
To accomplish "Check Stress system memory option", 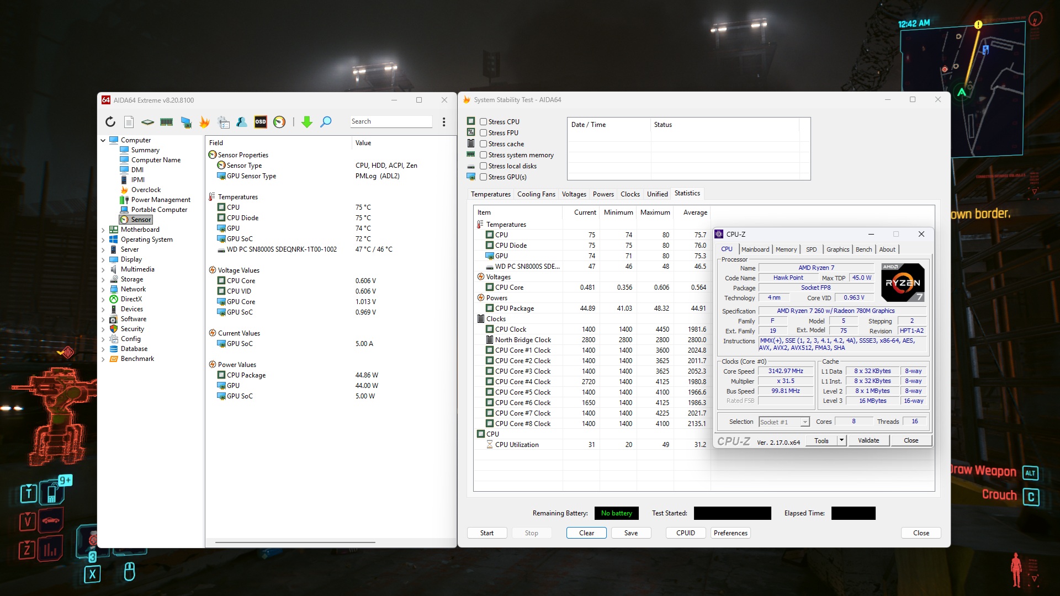I will pyautogui.click(x=483, y=155).
